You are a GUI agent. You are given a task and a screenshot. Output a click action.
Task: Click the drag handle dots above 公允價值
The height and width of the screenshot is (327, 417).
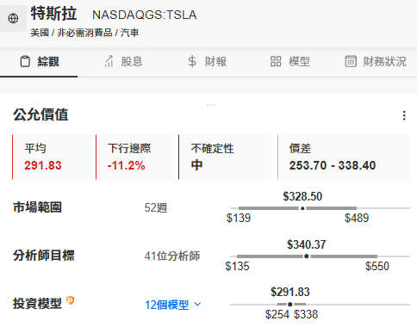click(211, 105)
